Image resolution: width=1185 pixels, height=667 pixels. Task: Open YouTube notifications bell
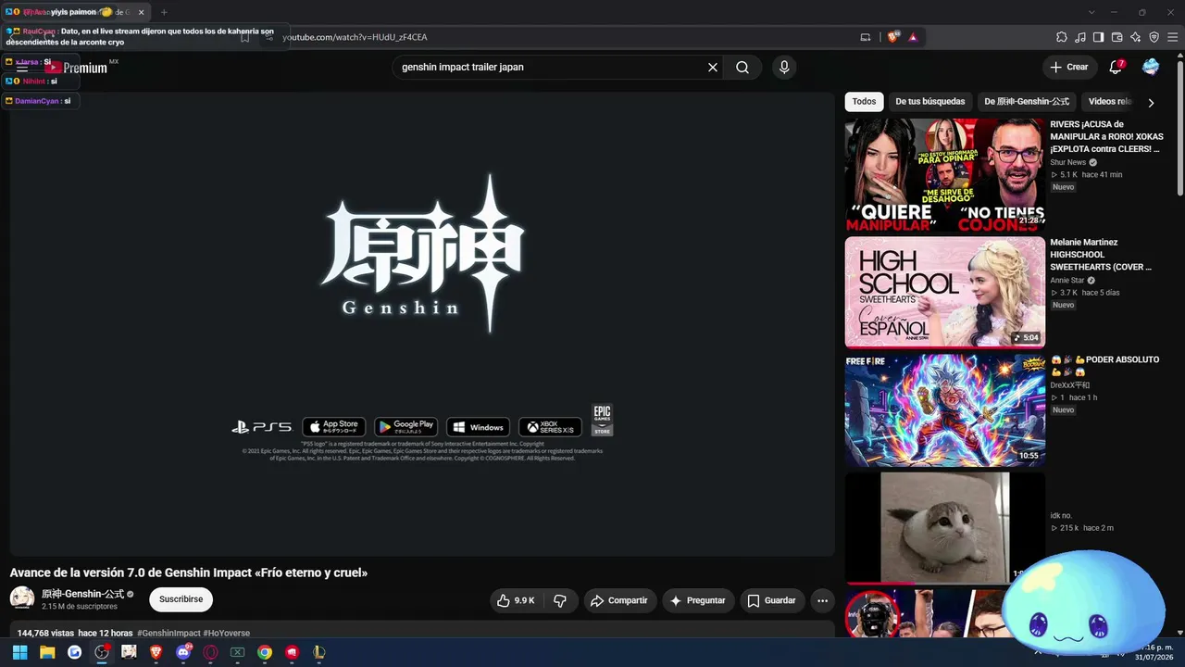tap(1116, 67)
